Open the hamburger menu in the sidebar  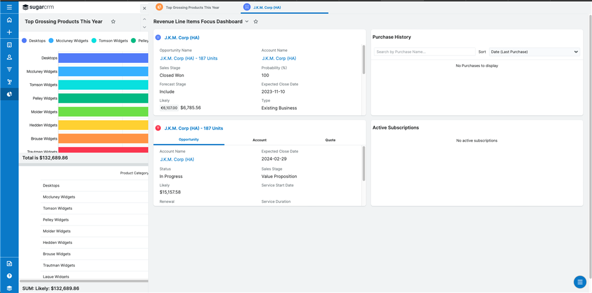(x=9, y=8)
